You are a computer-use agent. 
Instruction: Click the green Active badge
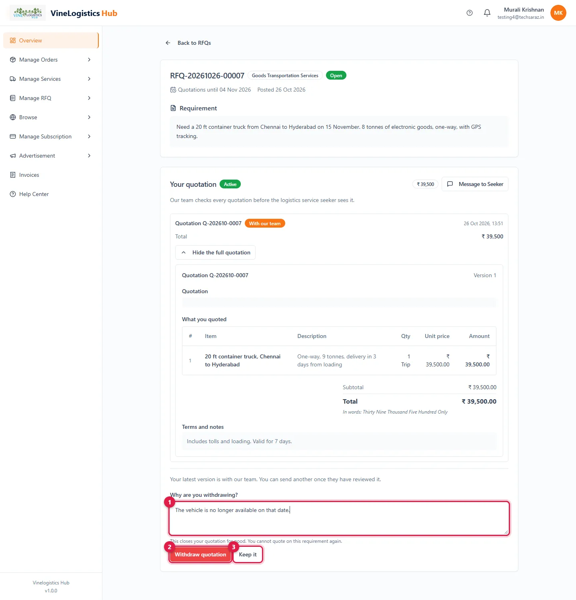point(230,184)
